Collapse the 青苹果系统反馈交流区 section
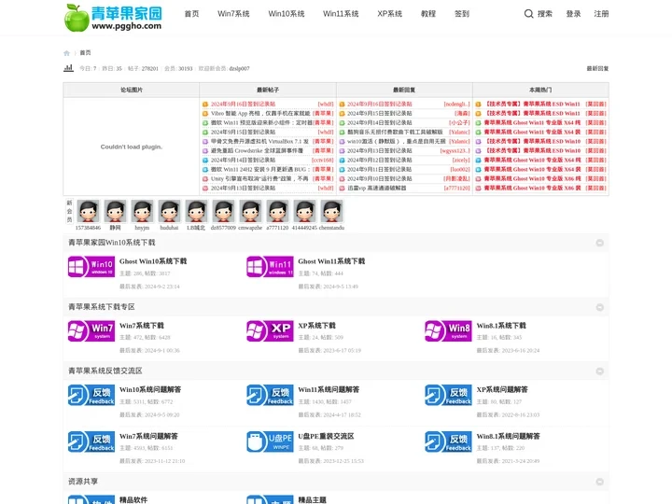This screenshot has width=672, height=504. coord(599,371)
